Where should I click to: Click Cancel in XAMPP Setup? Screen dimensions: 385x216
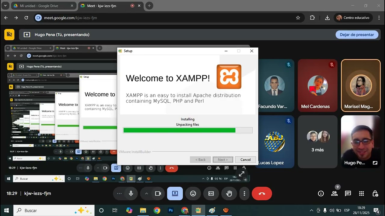(x=245, y=160)
